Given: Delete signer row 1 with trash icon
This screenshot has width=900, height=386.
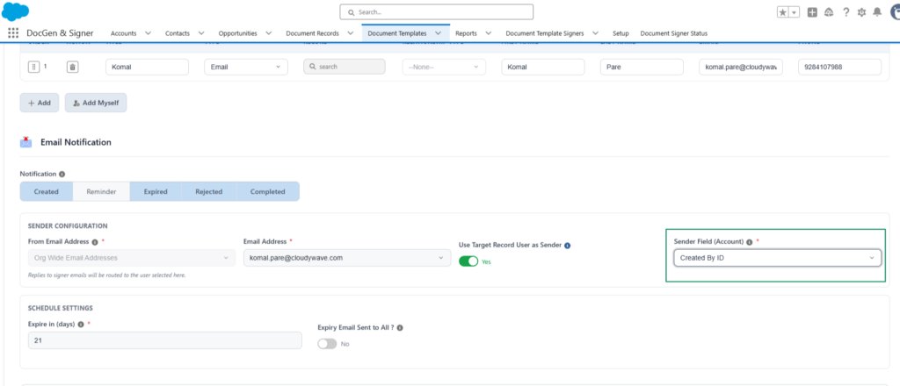Looking at the screenshot, I should pyautogui.click(x=72, y=67).
